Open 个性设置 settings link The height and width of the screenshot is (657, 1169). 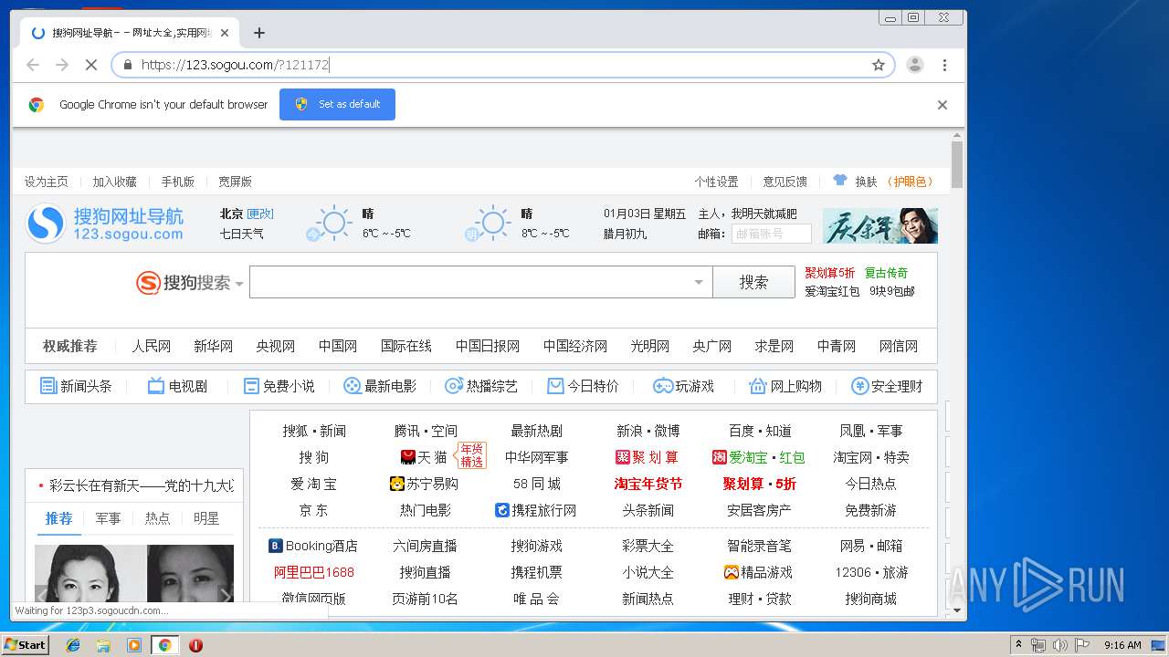point(716,182)
